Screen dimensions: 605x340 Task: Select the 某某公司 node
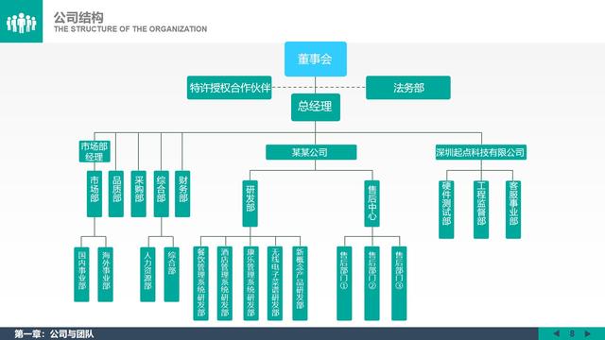(x=311, y=152)
